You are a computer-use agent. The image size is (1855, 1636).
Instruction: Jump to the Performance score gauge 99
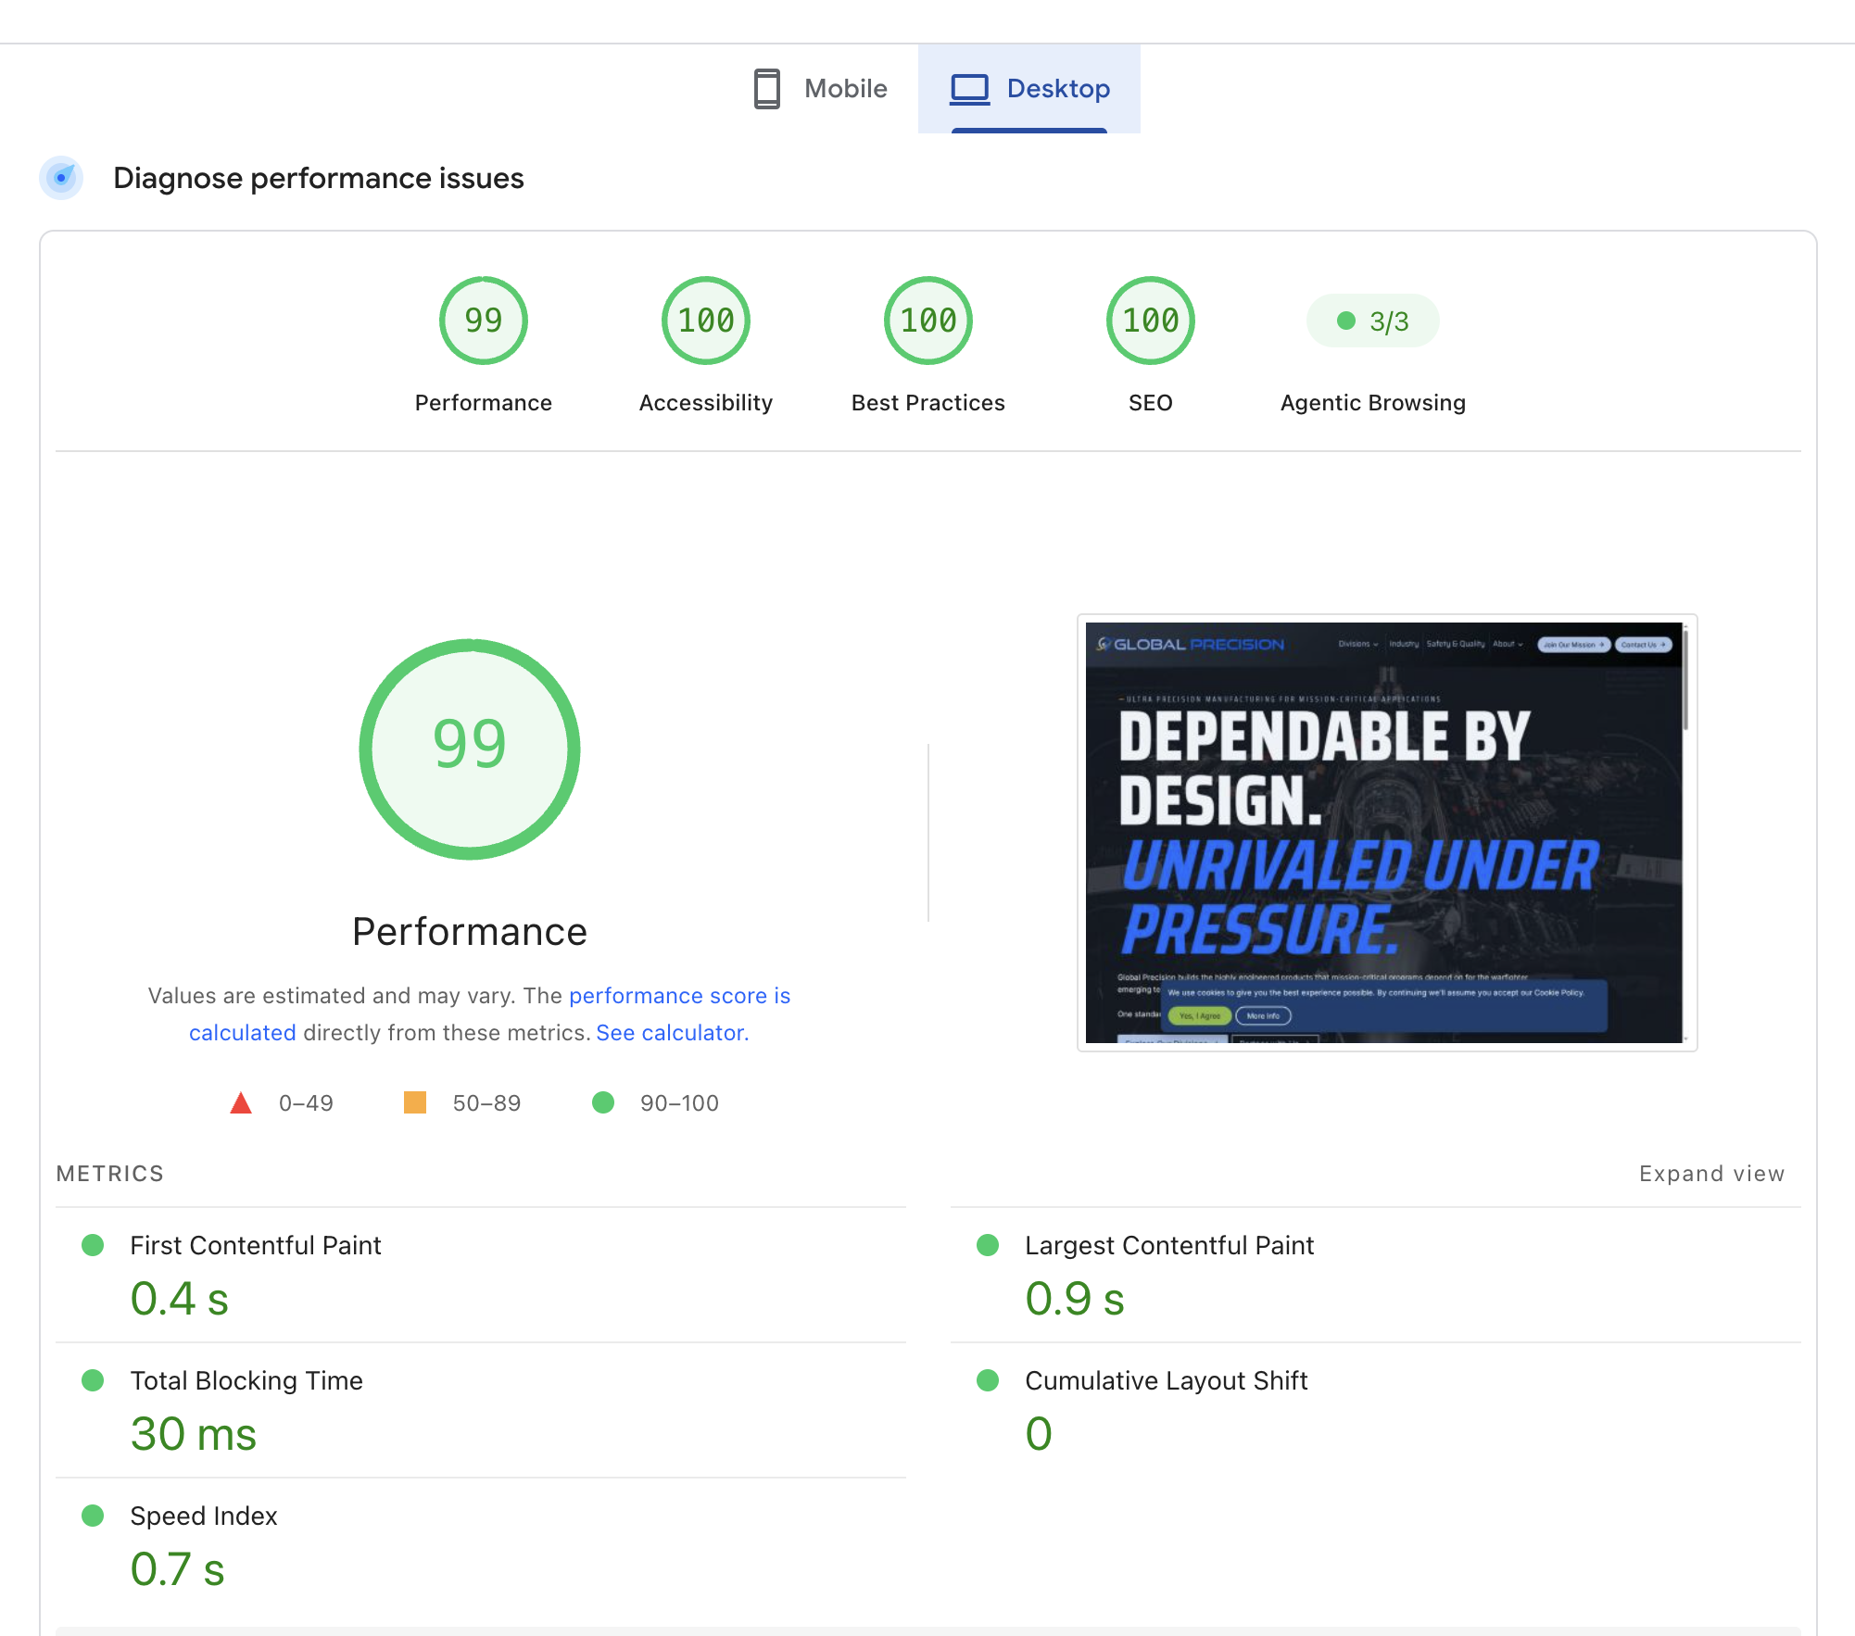point(484,321)
